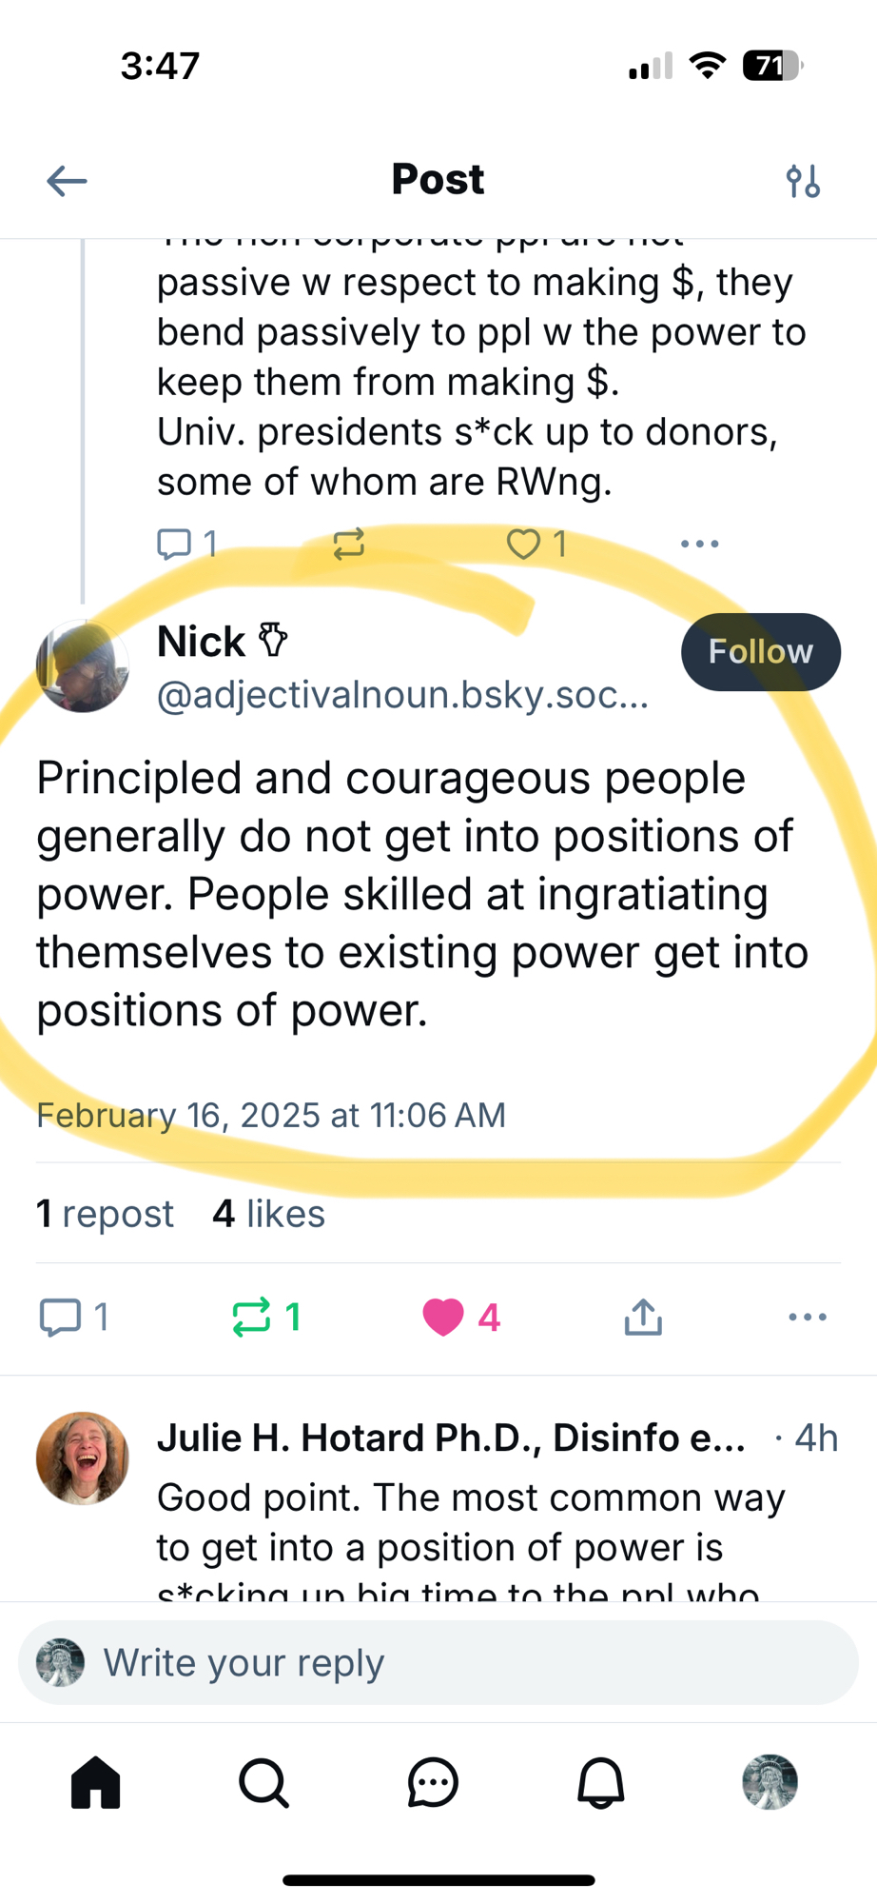Toggle repost on Nick's post
The width and height of the screenshot is (877, 1904).
coord(253,1318)
